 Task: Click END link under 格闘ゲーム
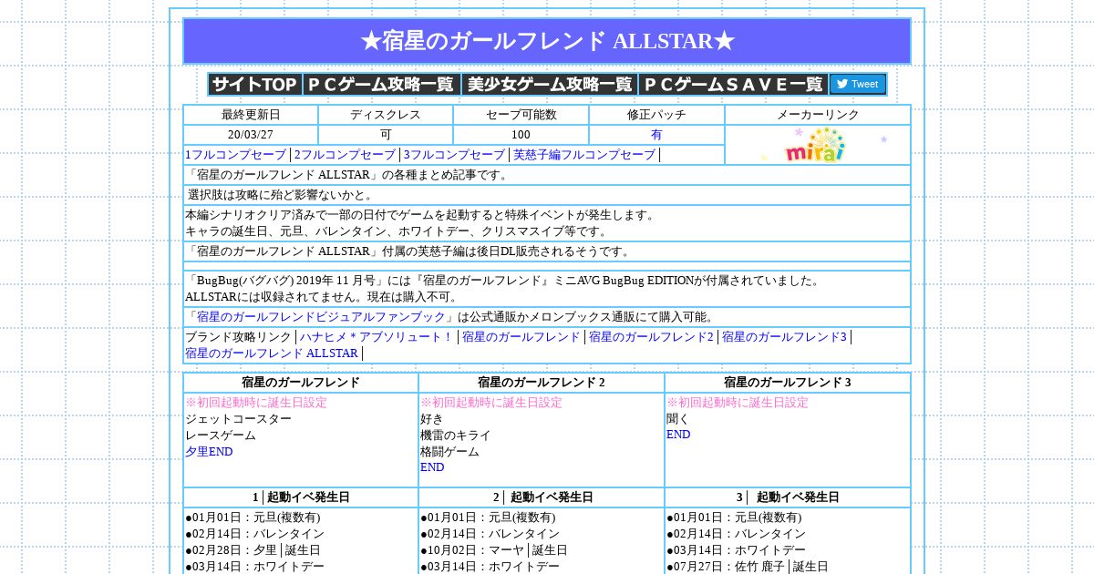[432, 467]
